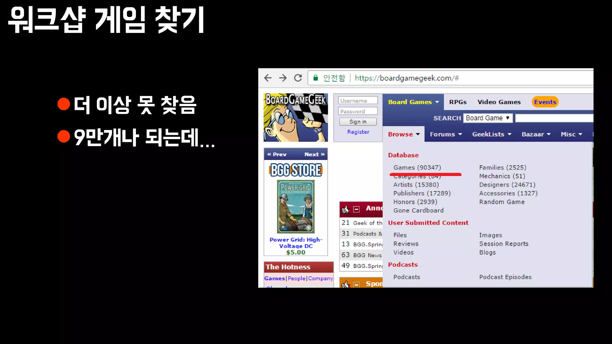Click the BoardGameGeek logo image
Viewport: 612px width, 344px height.
coord(296,118)
